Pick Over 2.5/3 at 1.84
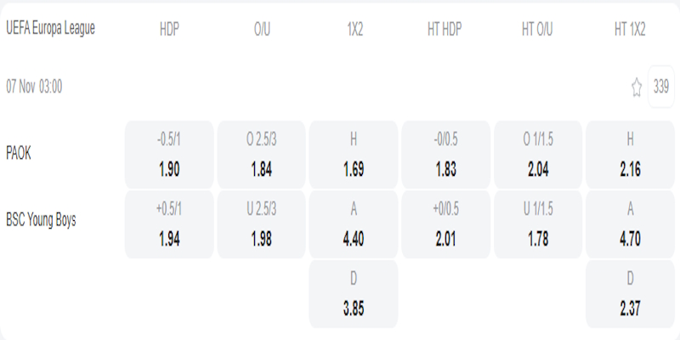680x340 pixels. 262,155
